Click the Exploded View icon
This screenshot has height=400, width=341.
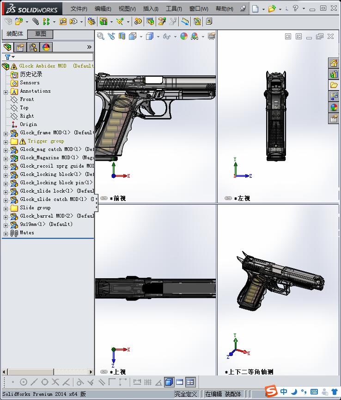point(162,21)
